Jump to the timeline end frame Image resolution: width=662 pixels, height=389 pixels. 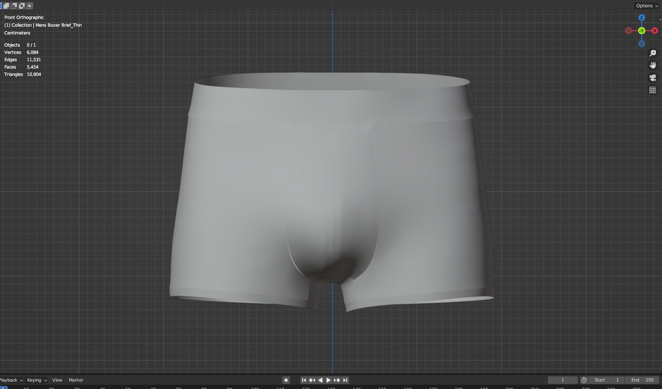[x=345, y=380]
